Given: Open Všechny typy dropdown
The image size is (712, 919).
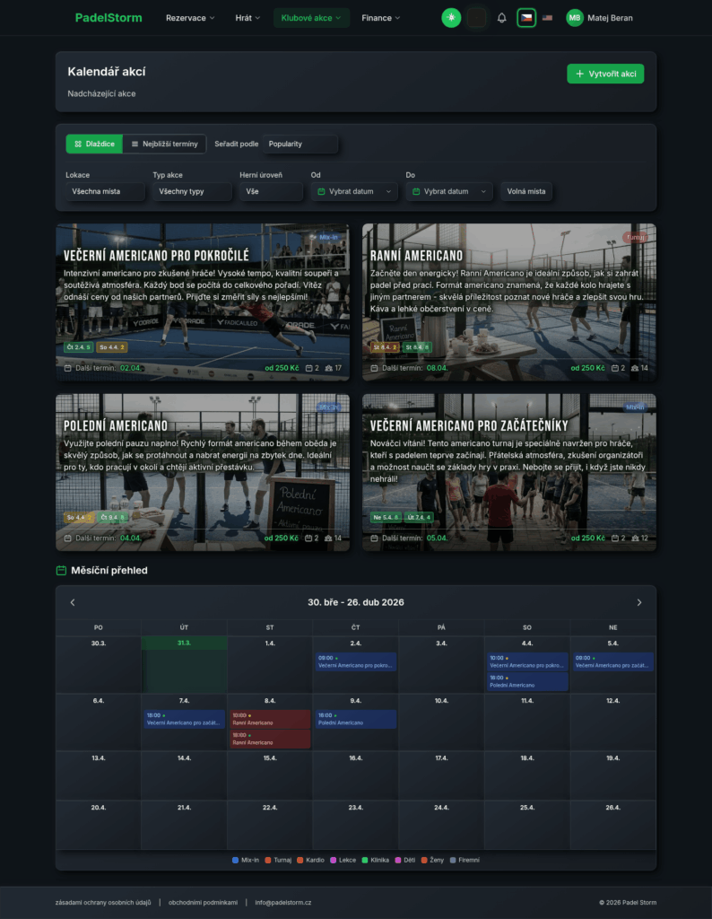Looking at the screenshot, I should coord(192,192).
